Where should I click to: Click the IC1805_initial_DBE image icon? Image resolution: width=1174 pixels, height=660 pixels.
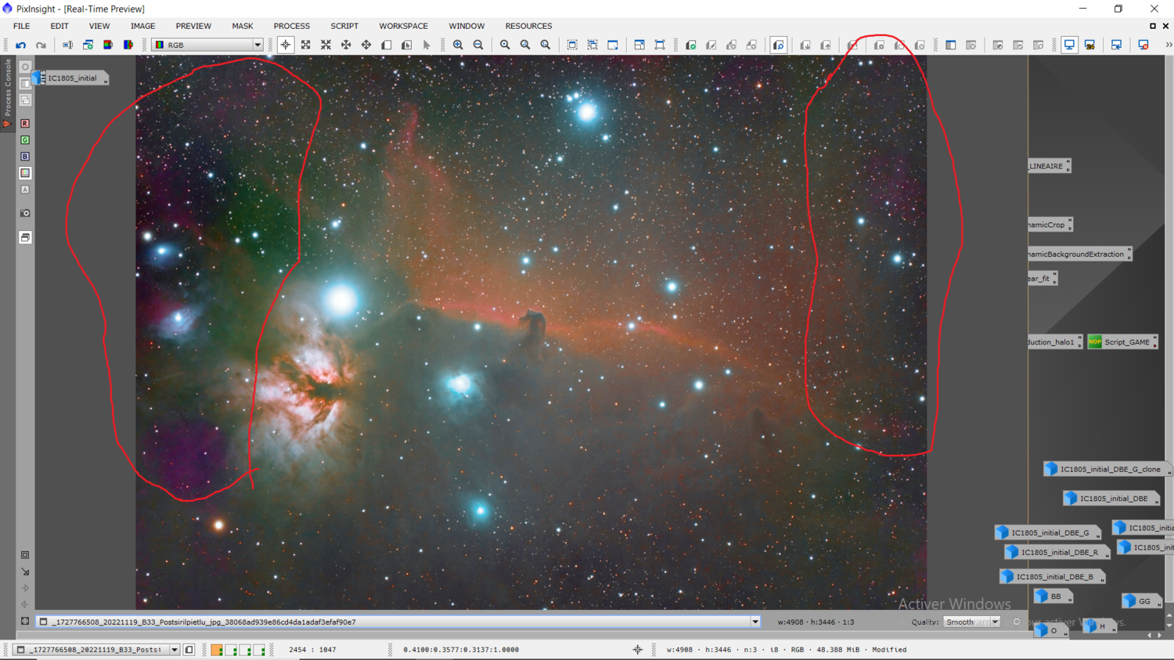tap(1110, 499)
